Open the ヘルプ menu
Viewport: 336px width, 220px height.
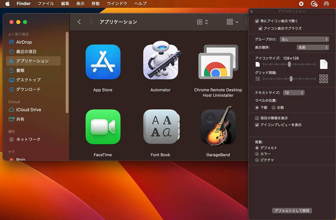pos(140,4)
